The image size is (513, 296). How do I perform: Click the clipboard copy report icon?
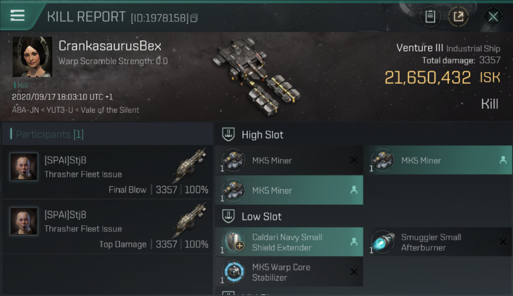(x=430, y=17)
